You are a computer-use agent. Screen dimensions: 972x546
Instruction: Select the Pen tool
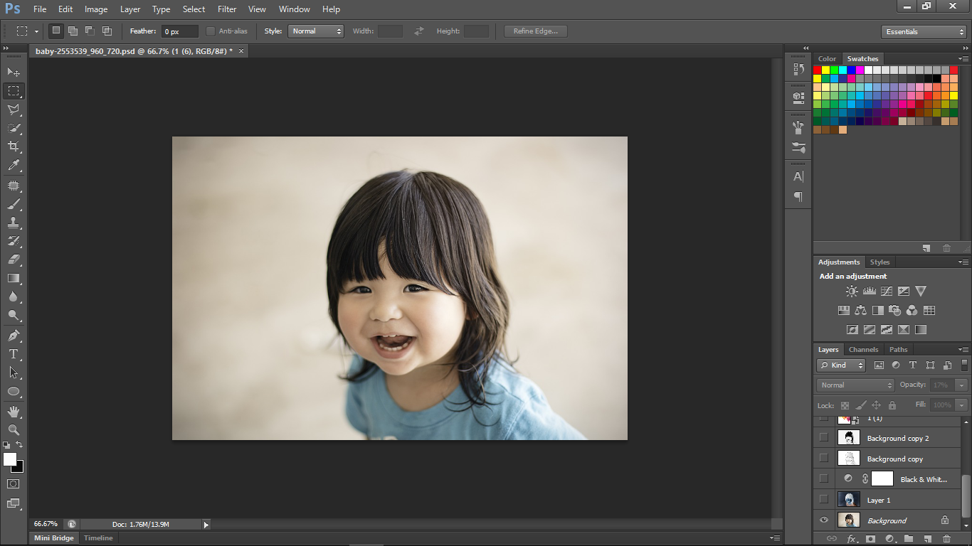14,335
